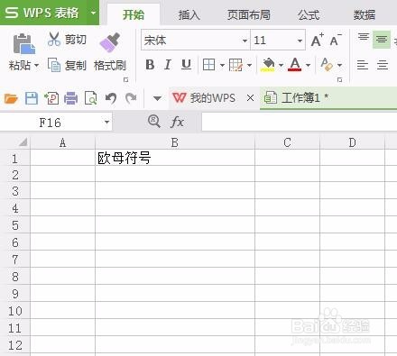Expand the Name Box dropdown arrow
Image resolution: width=397 pixels, height=356 pixels.
[106, 123]
